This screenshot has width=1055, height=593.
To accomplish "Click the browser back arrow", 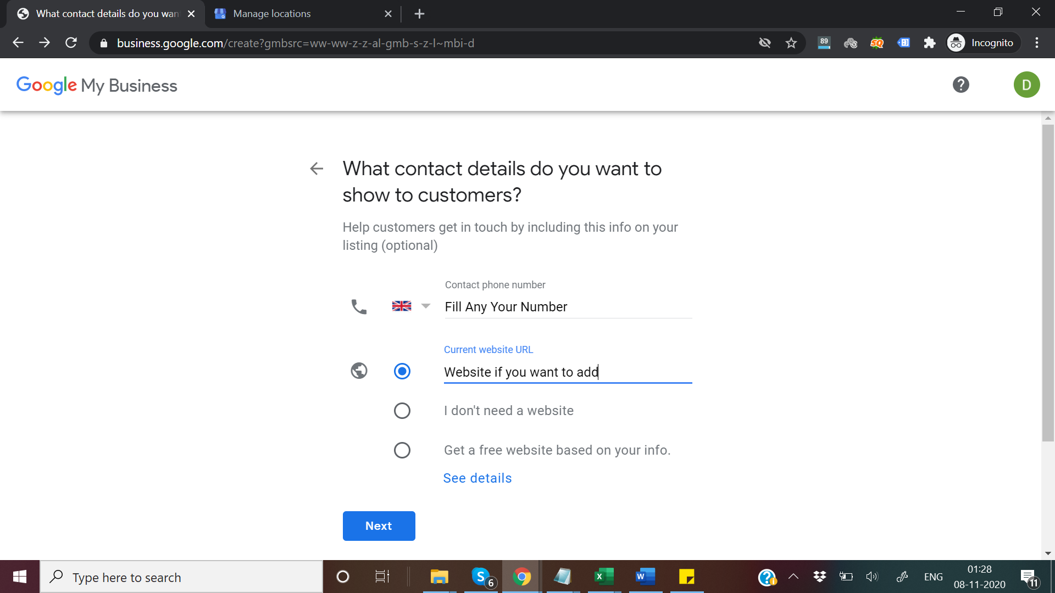I will click(x=18, y=43).
